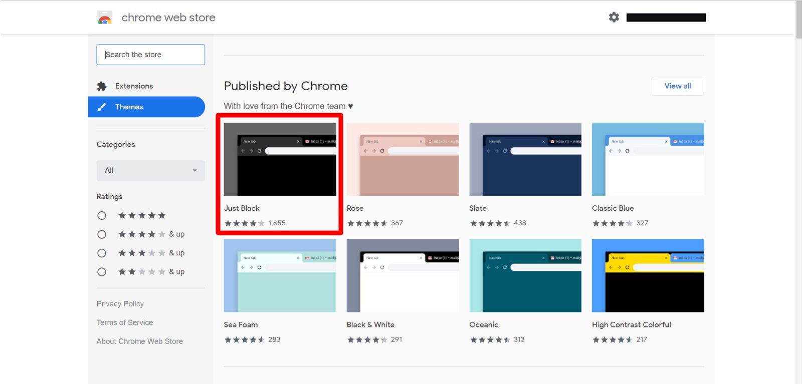Click the Sea Foam theme title
802x384 pixels.
241,325
